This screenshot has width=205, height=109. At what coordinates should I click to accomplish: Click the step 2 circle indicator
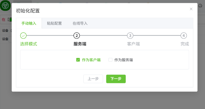(x=76, y=36)
